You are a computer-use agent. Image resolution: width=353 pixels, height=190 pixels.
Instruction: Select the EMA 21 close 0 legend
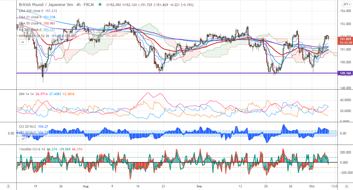[x=30, y=17]
